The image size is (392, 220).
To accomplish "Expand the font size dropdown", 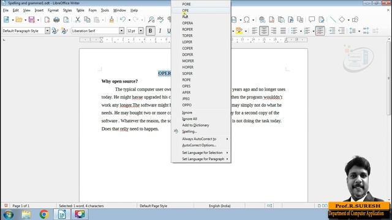I will [141, 31].
